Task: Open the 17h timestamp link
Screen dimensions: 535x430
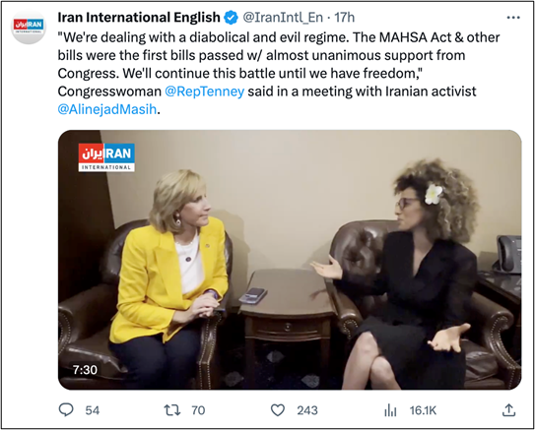Action: (344, 18)
